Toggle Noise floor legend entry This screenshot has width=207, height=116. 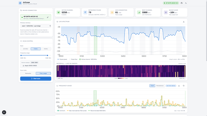pos(73,59)
